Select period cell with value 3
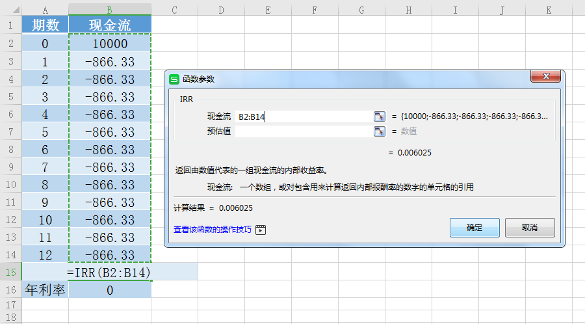Screen dimensions: 585x324 (x=45, y=97)
